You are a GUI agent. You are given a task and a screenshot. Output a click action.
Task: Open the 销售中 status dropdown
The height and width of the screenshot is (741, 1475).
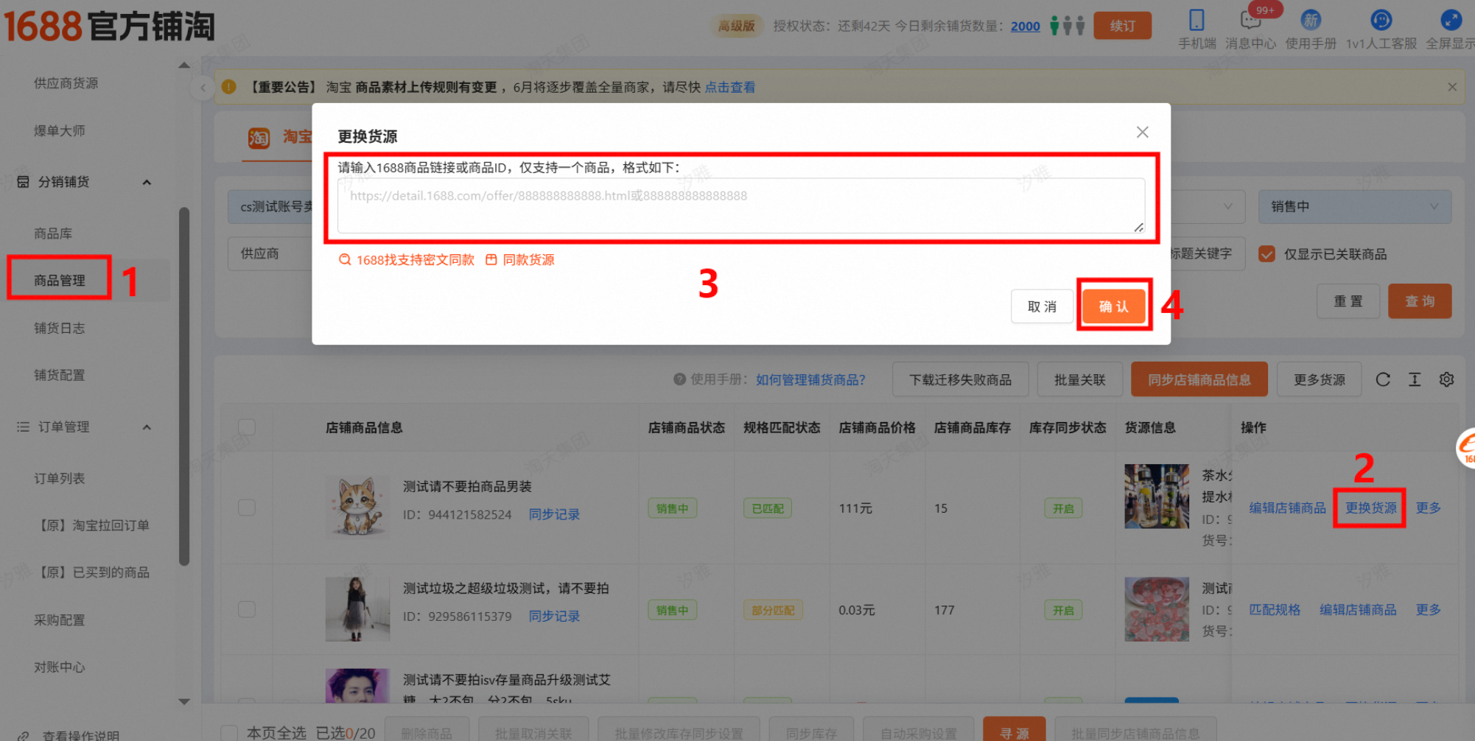click(1354, 207)
